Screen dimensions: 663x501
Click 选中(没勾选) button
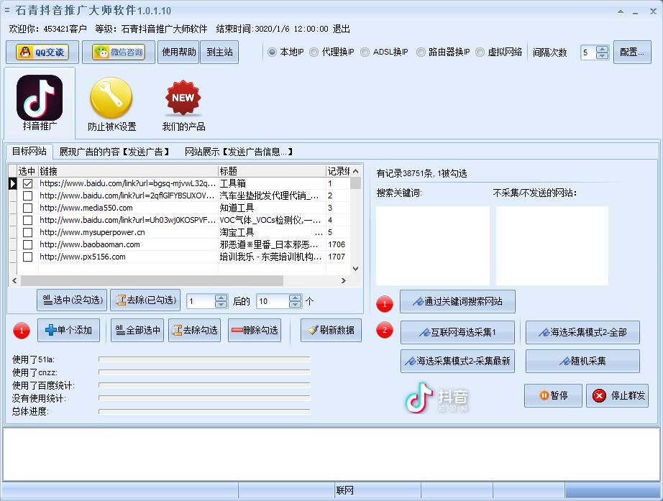point(73,300)
